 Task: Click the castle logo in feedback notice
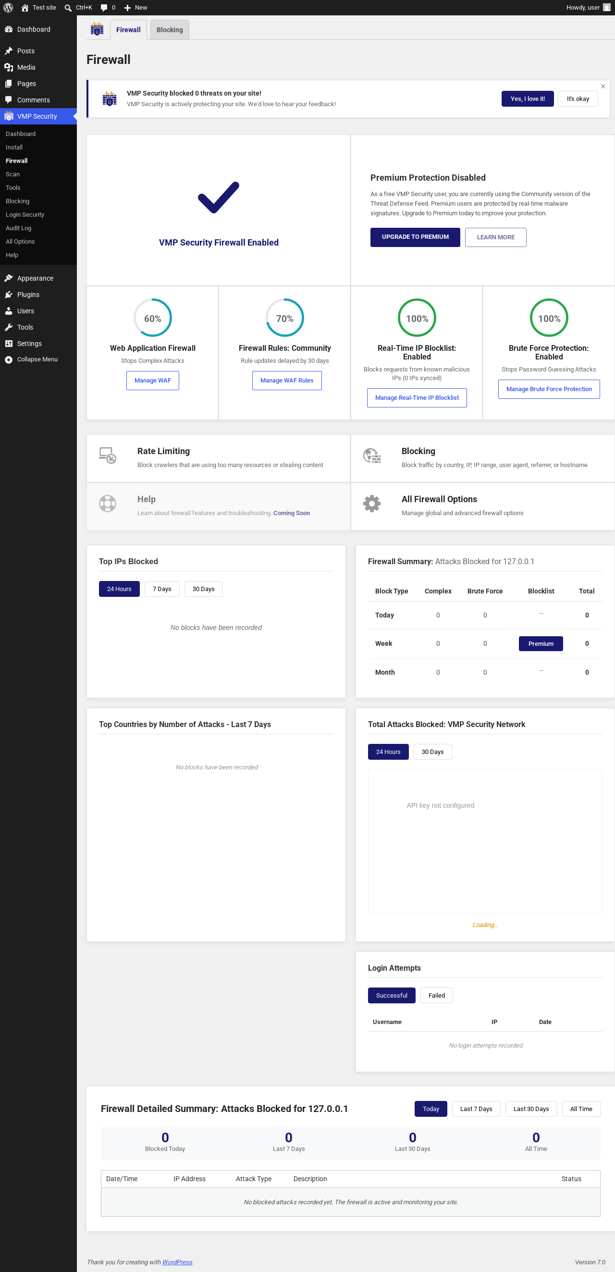click(x=110, y=98)
